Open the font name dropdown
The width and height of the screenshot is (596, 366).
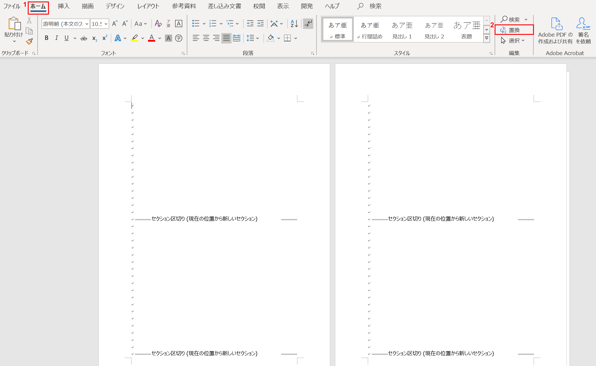point(87,24)
